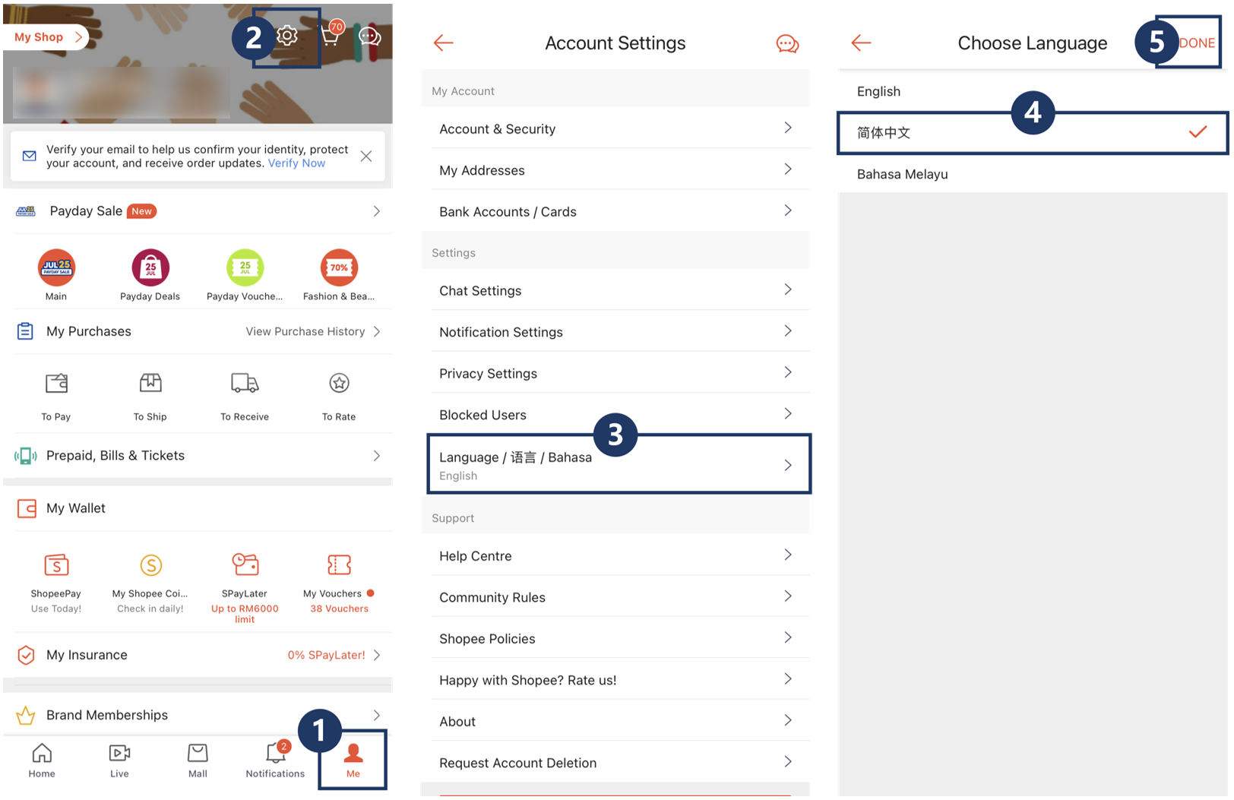Go back from Choose Language
This screenshot has height=800, width=1234.
tap(861, 43)
